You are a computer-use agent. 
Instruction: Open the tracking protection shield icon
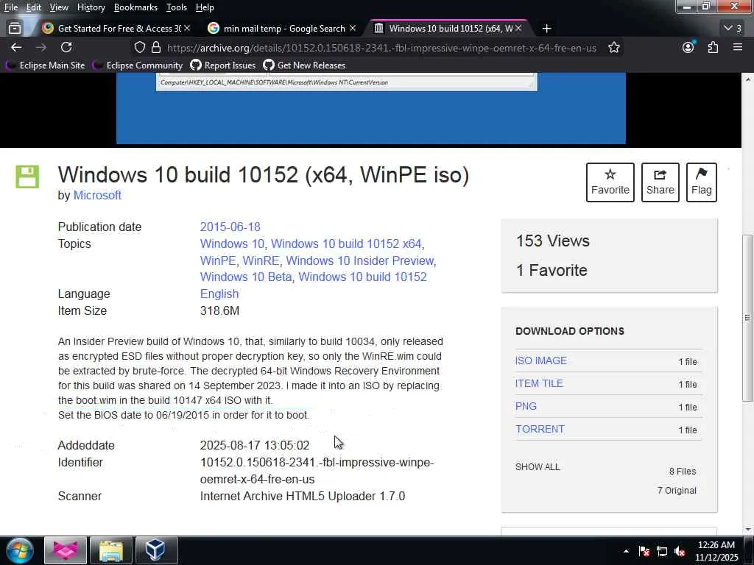click(139, 48)
